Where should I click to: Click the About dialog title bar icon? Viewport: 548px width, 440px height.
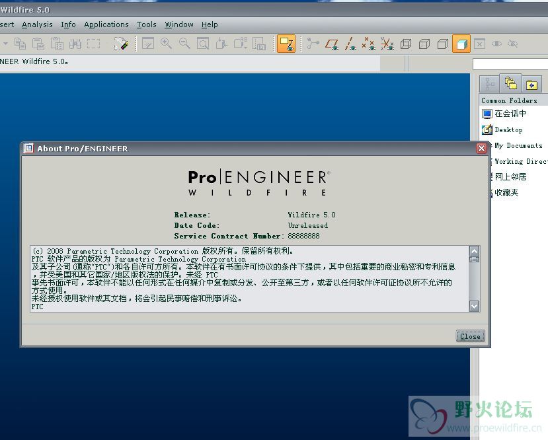(x=28, y=149)
